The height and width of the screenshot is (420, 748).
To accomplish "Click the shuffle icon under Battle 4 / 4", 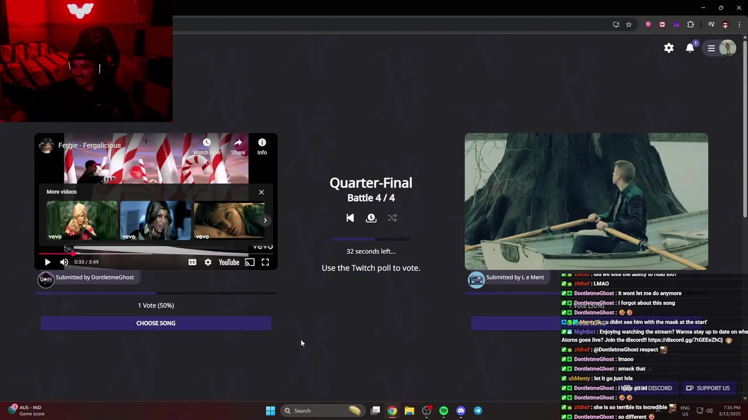I will 392,218.
